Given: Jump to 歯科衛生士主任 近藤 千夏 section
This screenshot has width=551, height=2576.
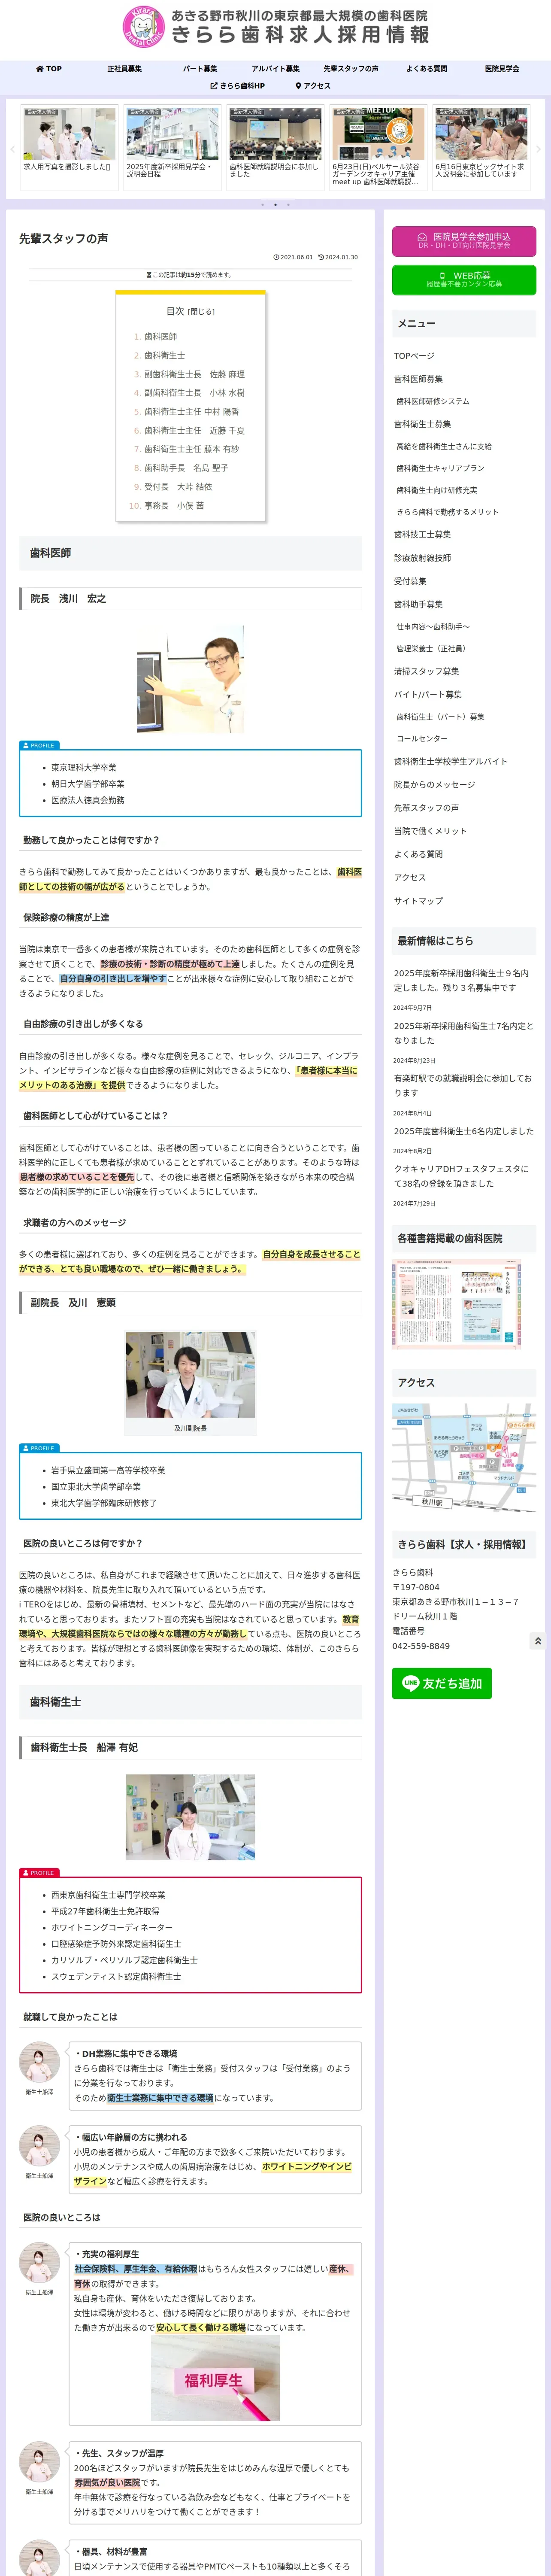Looking at the screenshot, I should [194, 430].
